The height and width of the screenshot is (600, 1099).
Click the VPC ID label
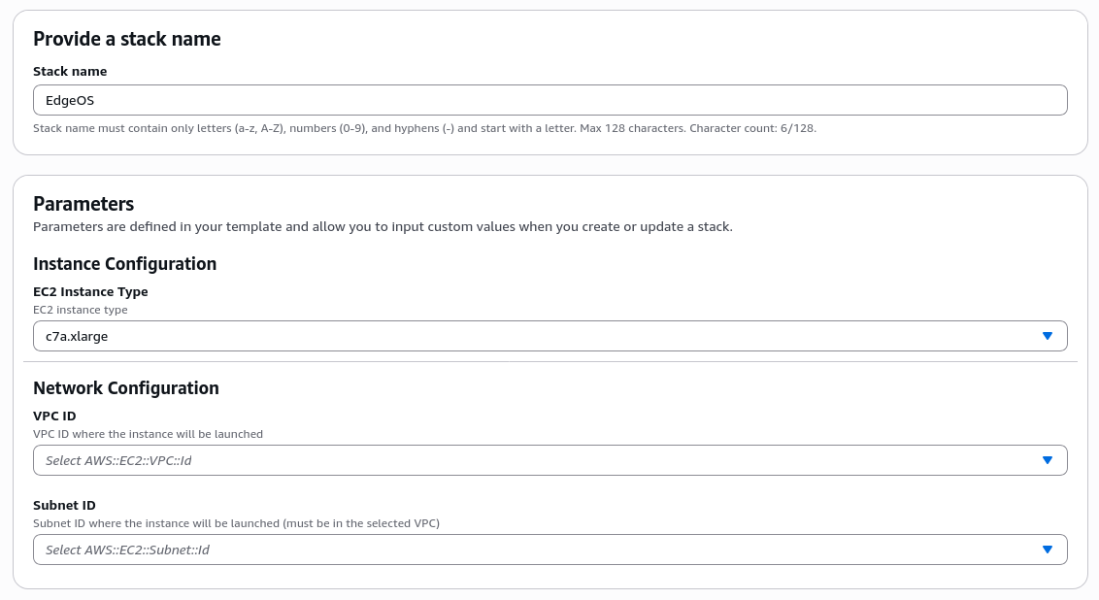54,416
